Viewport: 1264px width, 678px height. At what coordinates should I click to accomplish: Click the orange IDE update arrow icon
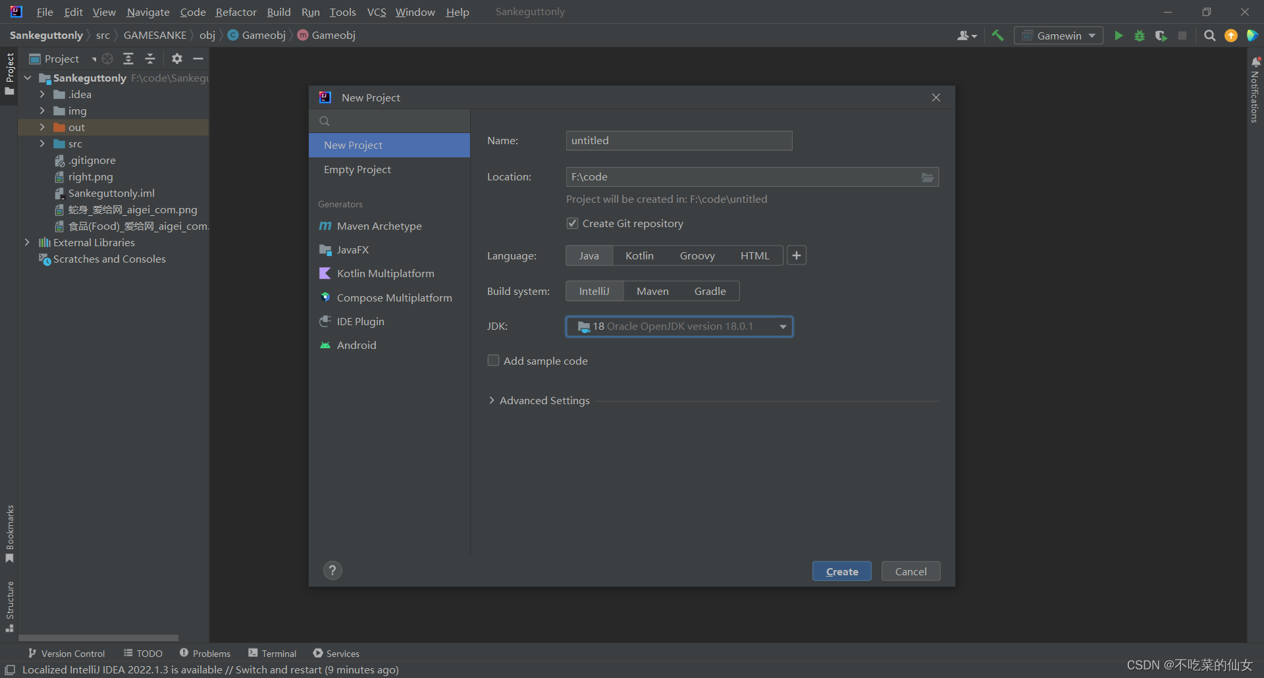[x=1230, y=36]
